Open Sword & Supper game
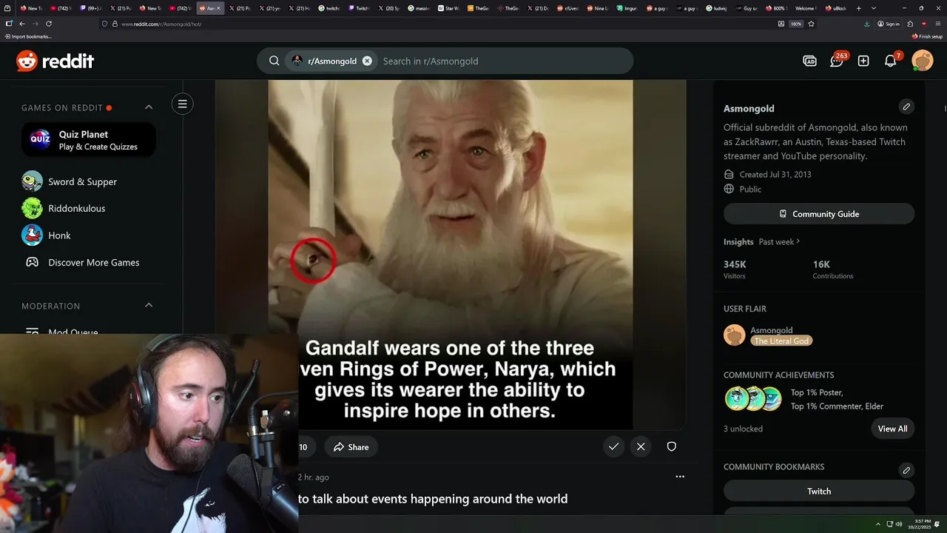 pyautogui.click(x=82, y=181)
